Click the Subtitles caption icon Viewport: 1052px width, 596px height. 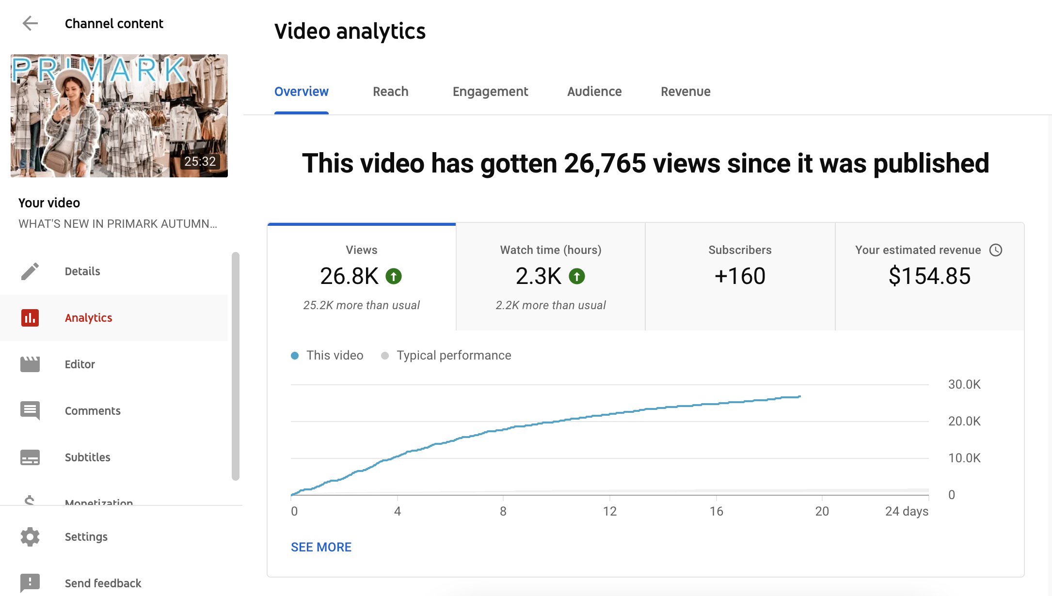click(30, 457)
